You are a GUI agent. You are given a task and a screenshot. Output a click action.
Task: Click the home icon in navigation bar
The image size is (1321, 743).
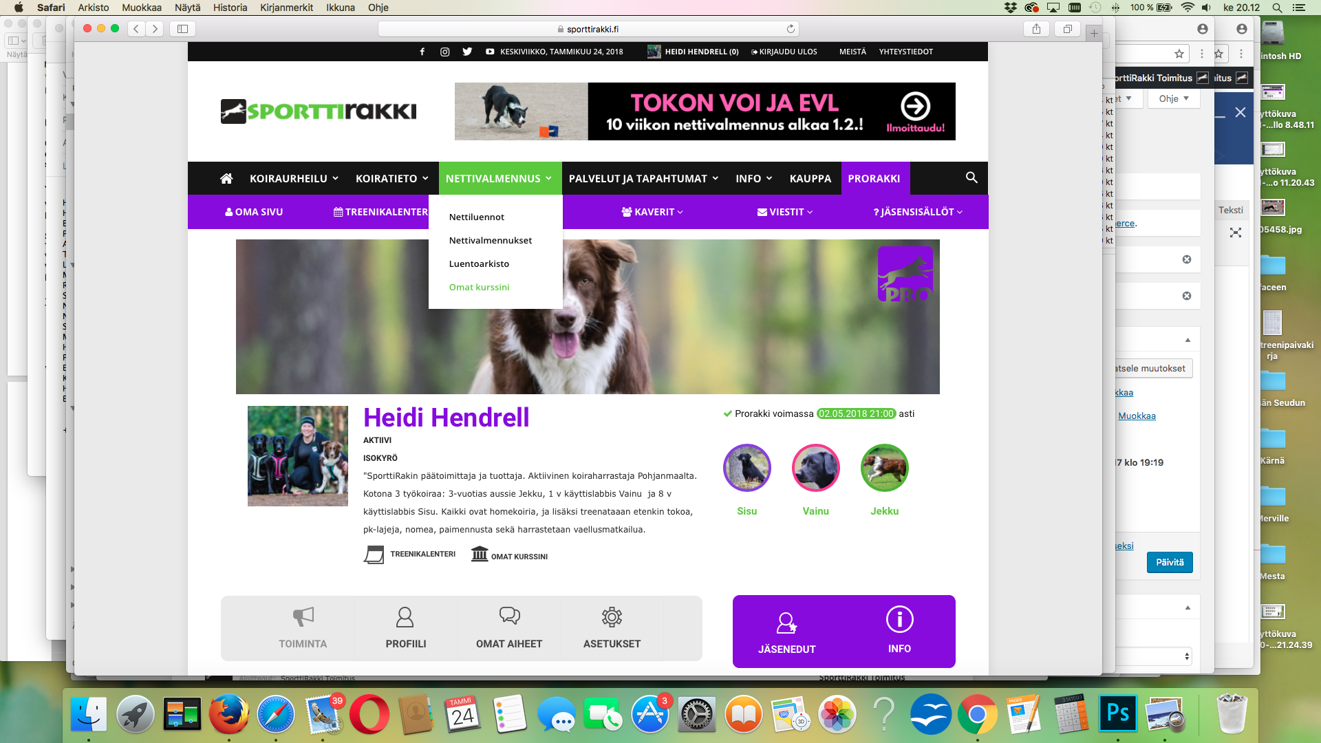[226, 179]
